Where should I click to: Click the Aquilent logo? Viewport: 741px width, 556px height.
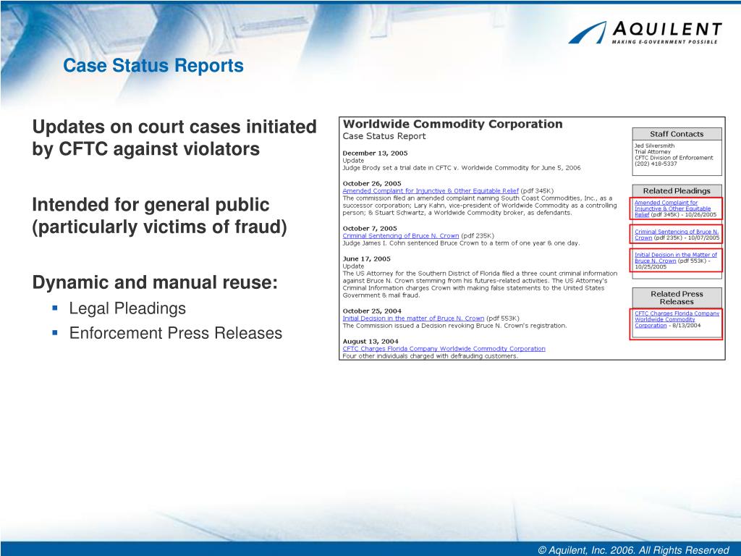645,32
